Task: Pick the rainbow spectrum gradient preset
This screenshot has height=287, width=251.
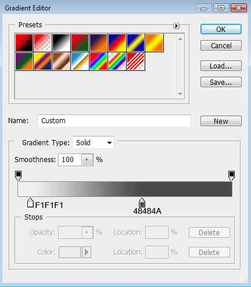Action: coord(98,61)
